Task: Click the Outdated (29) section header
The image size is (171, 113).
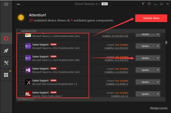Action: tap(91, 31)
